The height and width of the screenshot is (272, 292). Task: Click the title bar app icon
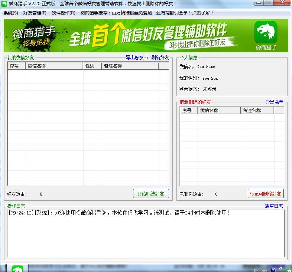coord(4,4)
